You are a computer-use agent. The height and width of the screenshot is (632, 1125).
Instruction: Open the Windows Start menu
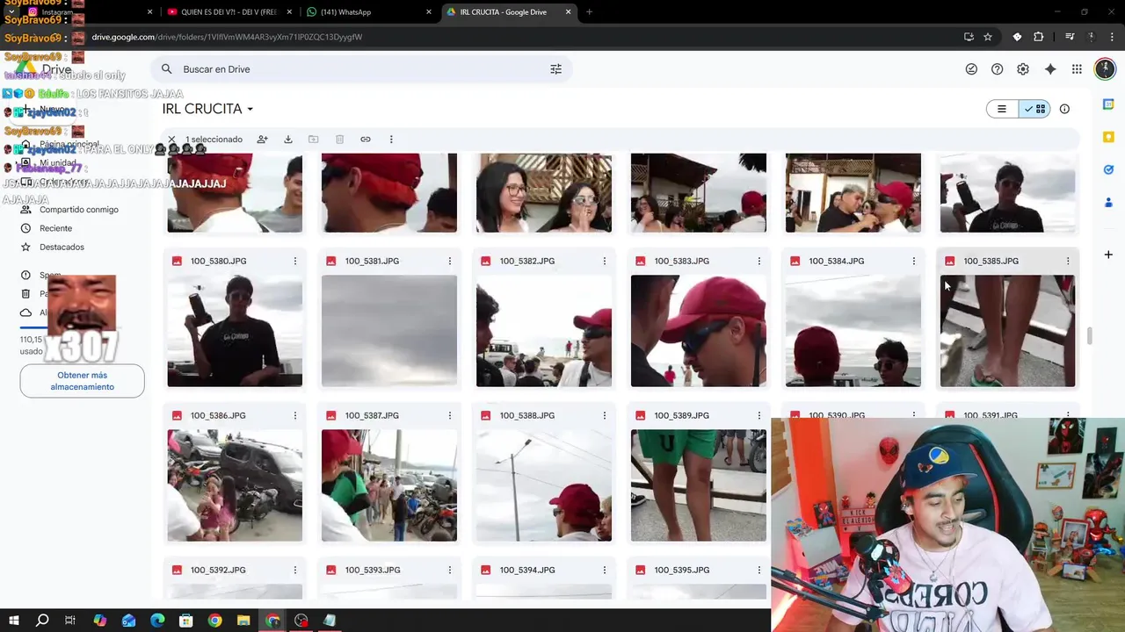point(13,621)
